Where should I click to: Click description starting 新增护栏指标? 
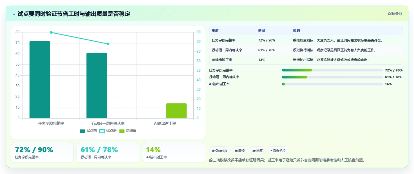[x=331, y=60]
